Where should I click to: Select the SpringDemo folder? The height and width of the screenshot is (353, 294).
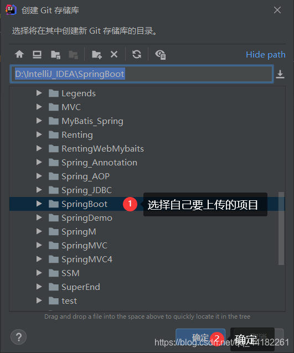(x=87, y=218)
